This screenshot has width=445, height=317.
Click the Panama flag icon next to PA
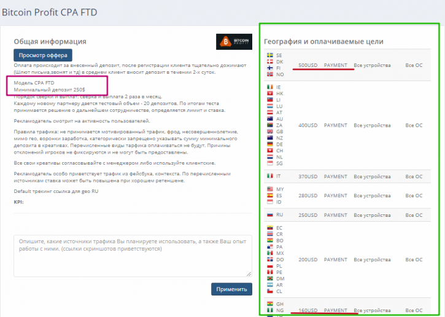click(270, 247)
